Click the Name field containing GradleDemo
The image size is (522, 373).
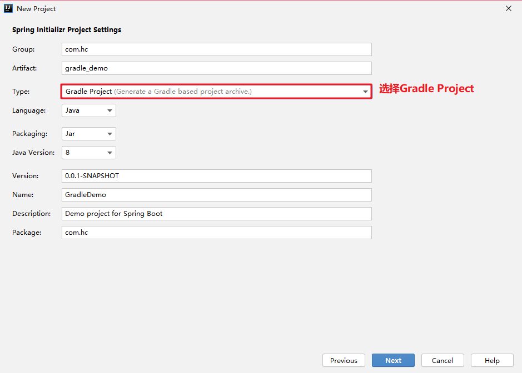coord(216,195)
